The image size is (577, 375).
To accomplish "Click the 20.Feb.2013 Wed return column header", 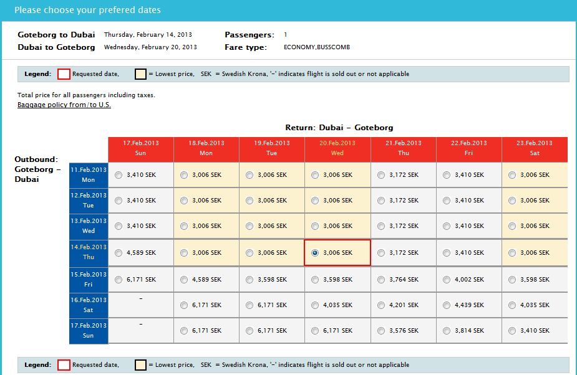I will point(337,148).
